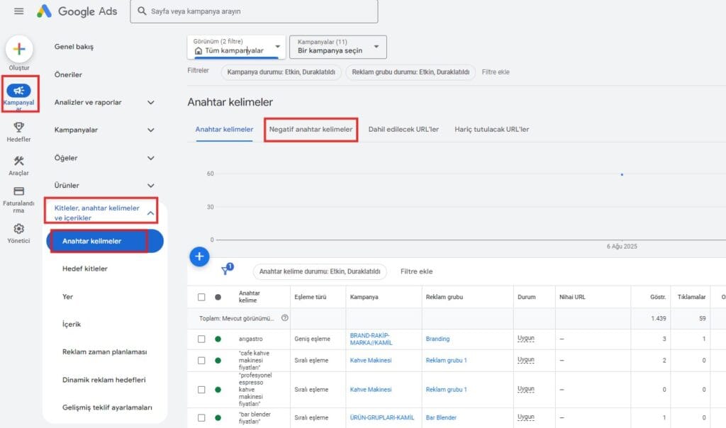Open Reklam grubu 1 link in profesyonel row
Viewport: 726px width, 428px height.
pyautogui.click(x=447, y=390)
